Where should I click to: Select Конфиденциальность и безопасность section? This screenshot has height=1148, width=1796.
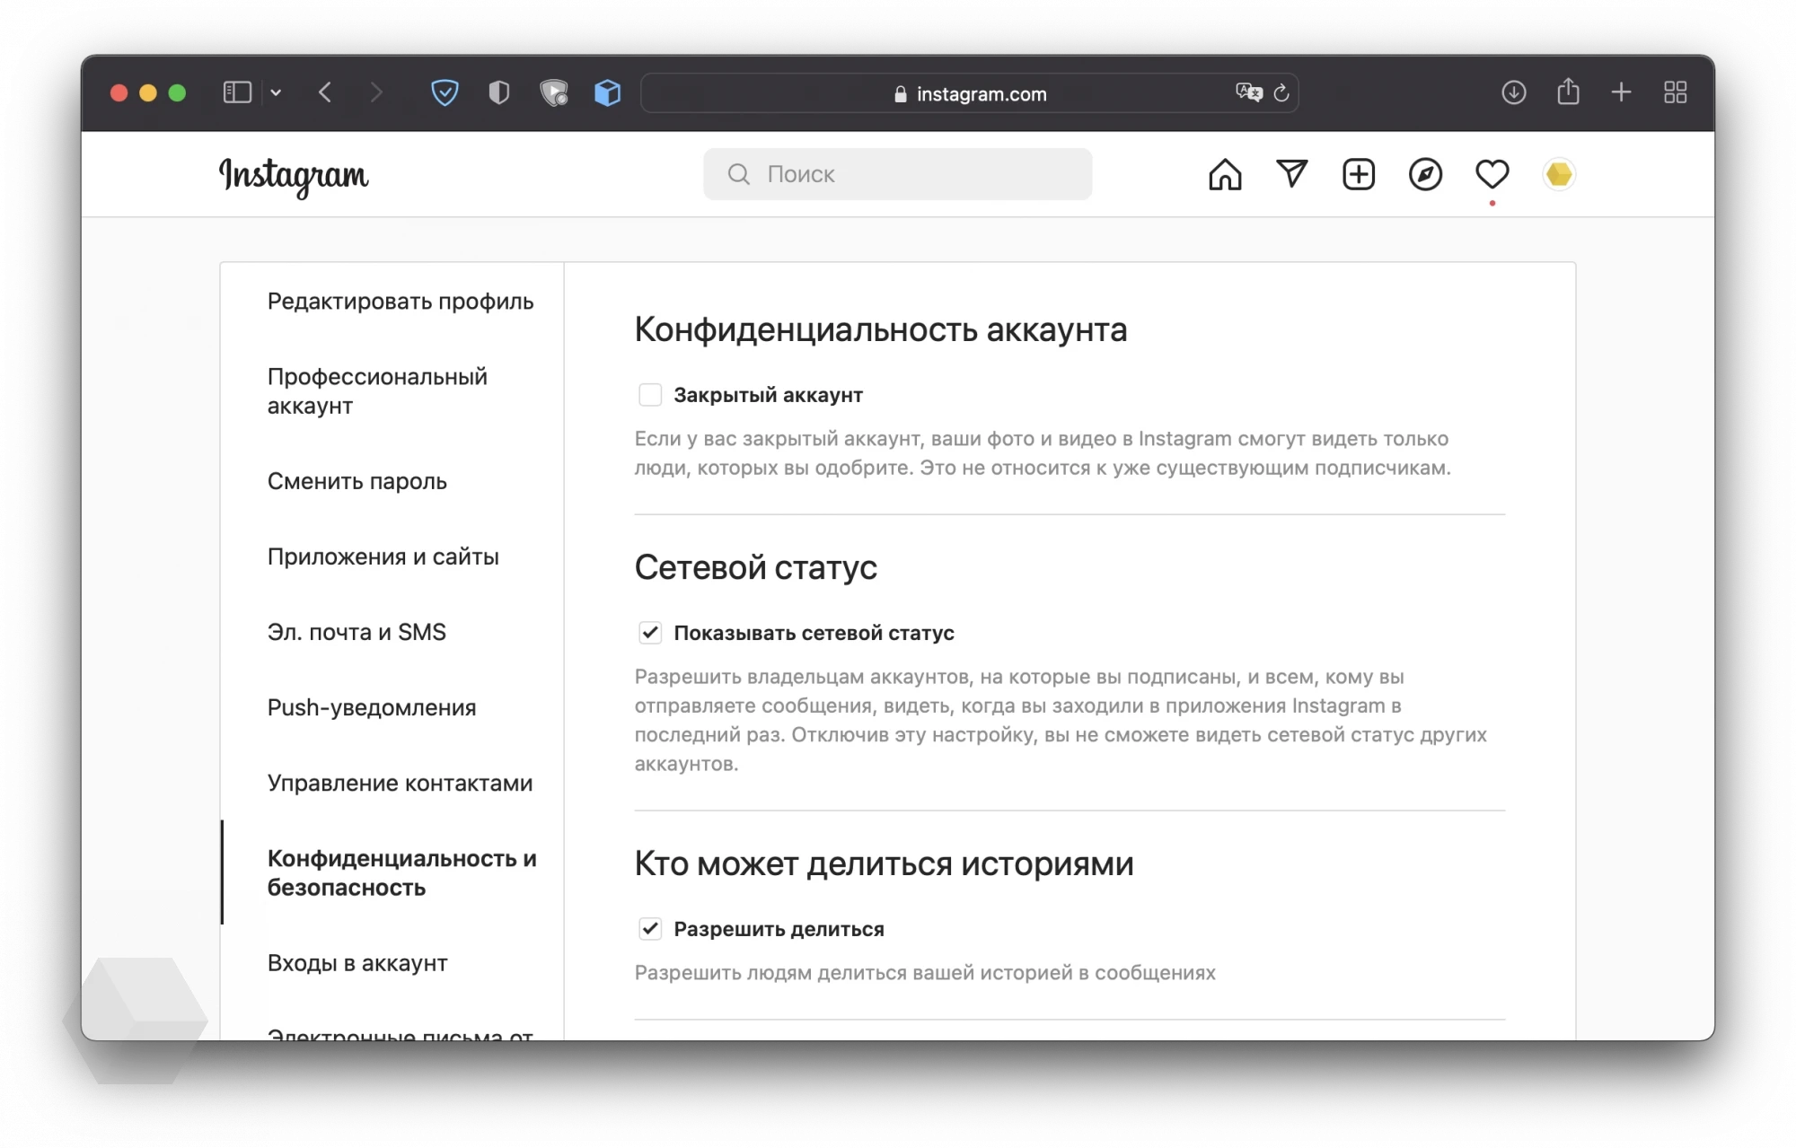coord(401,873)
